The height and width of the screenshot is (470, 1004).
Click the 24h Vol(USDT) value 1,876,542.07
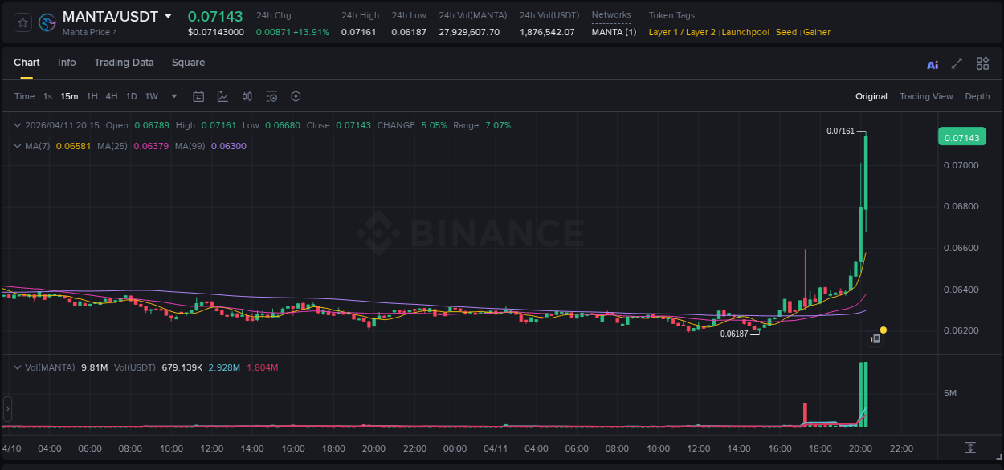547,32
